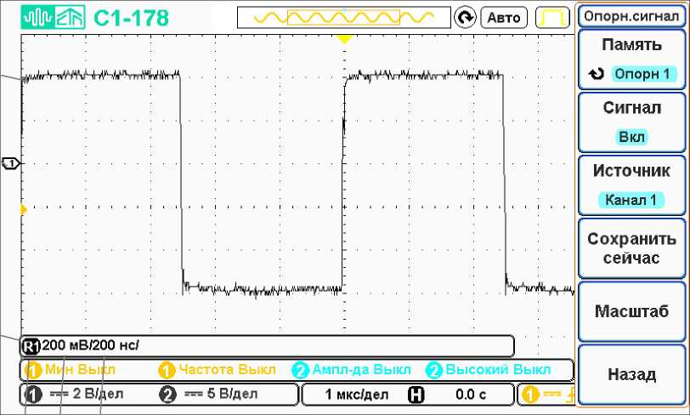Click the circular run/refresh arrow icon
Image resolution: width=690 pixels, height=415 pixels.
point(465,17)
